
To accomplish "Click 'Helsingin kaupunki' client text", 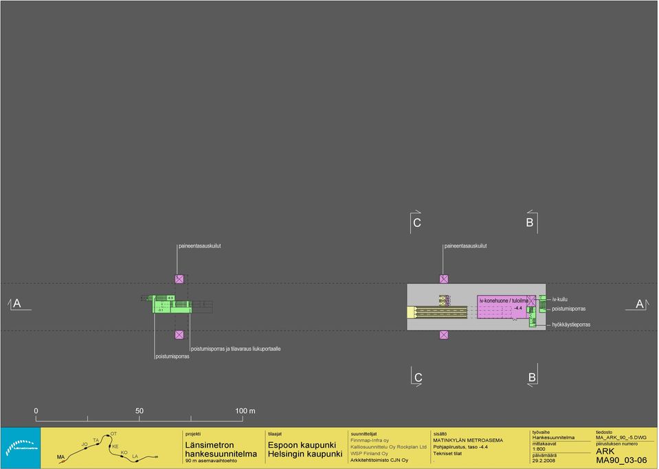I will click(305, 455).
